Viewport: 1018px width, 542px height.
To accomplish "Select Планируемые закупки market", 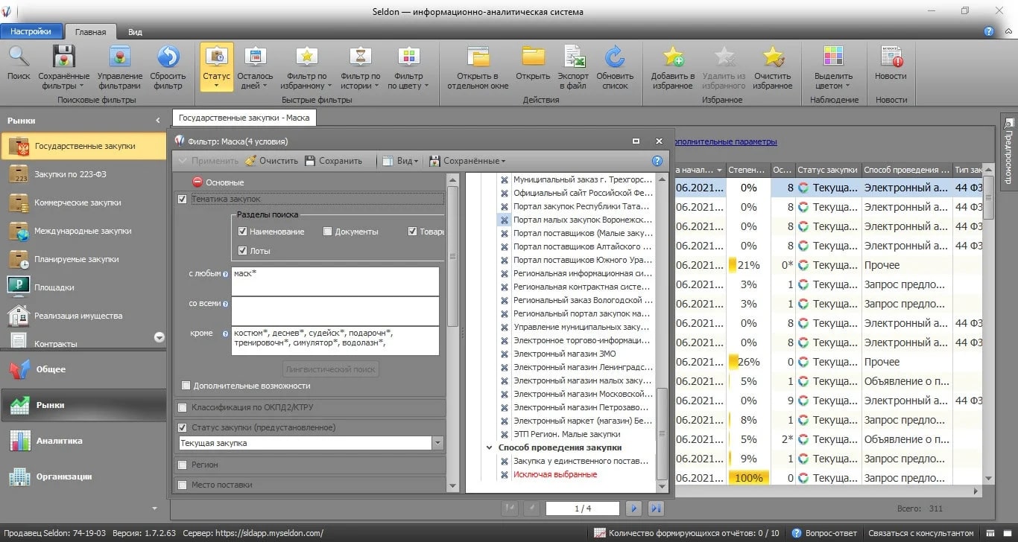I will point(83,259).
